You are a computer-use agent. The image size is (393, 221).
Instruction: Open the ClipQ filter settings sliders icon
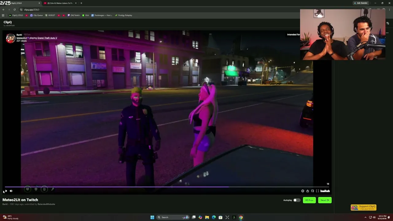point(387,23)
